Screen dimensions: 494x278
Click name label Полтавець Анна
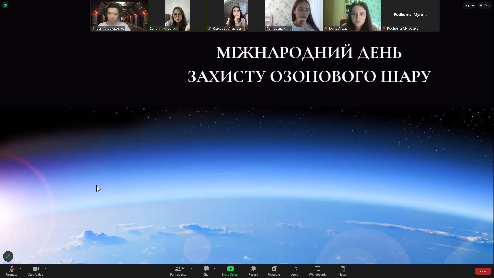click(x=279, y=29)
